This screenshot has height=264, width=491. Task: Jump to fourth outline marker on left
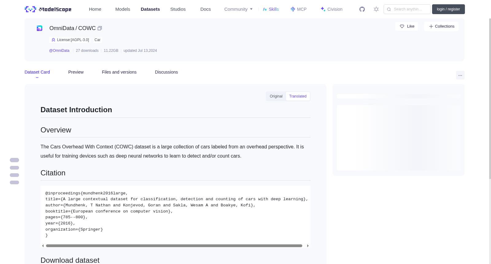[14, 182]
